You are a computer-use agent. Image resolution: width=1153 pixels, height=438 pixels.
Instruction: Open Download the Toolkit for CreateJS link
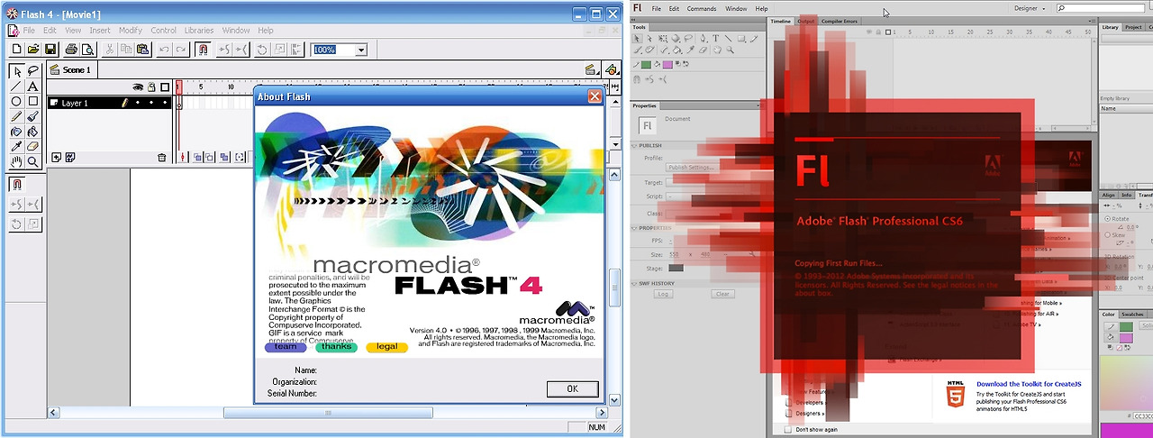pos(1029,384)
